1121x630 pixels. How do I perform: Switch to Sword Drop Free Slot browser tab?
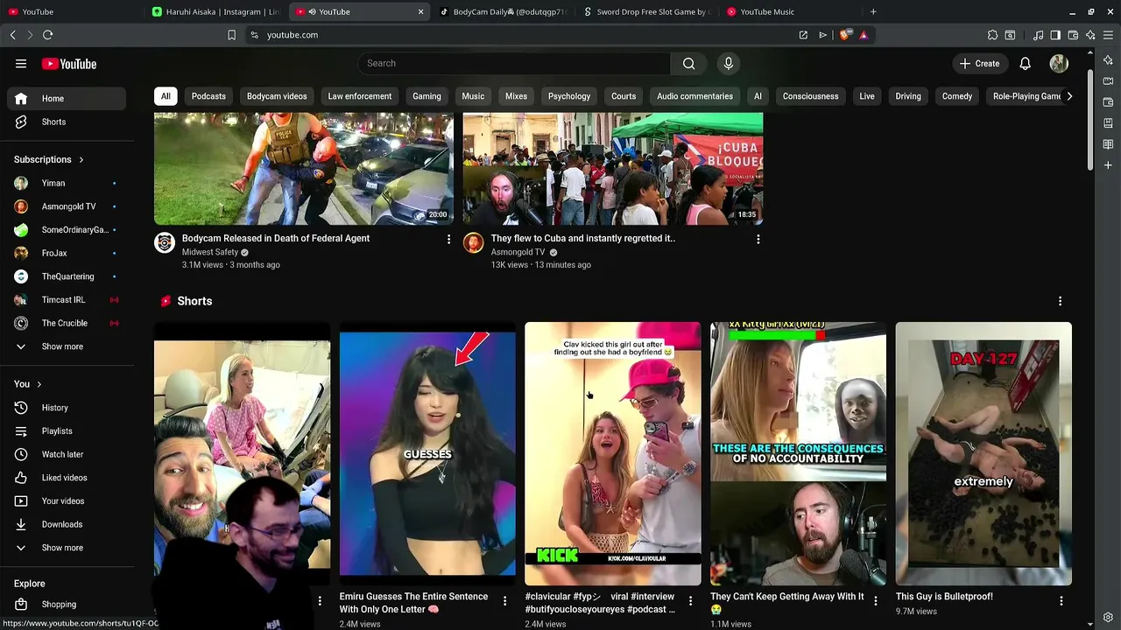pyautogui.click(x=648, y=11)
